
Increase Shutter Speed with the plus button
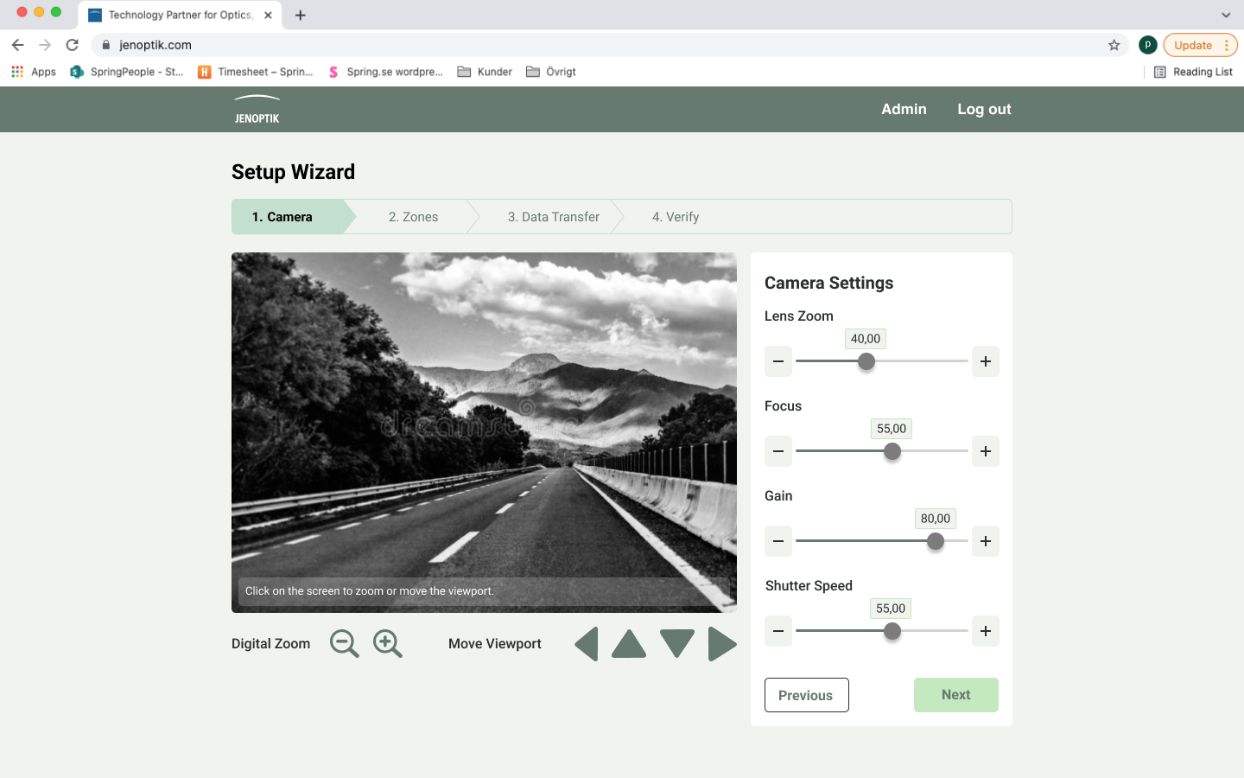(986, 631)
